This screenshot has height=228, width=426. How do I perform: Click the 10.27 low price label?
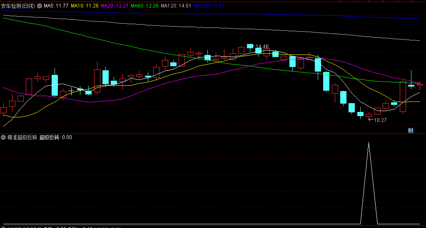pyautogui.click(x=380, y=120)
